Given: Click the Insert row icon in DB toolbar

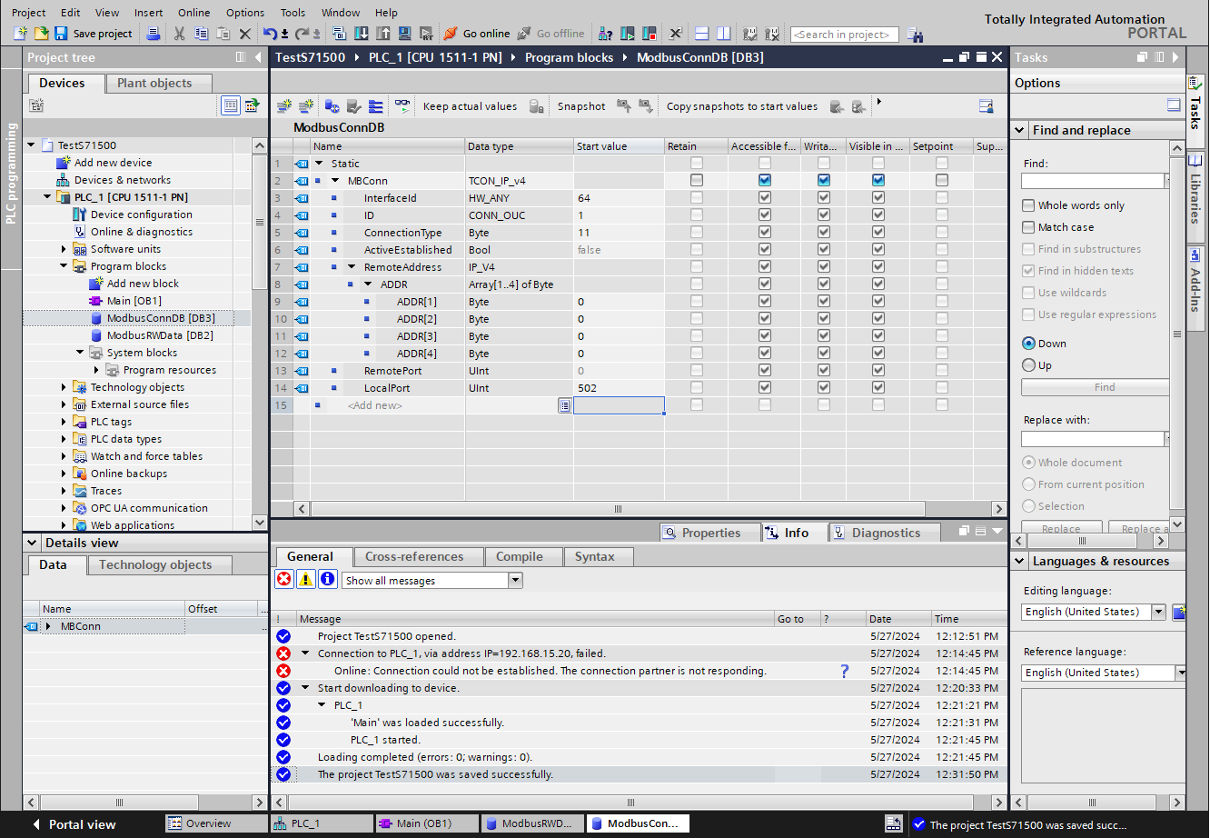Looking at the screenshot, I should (284, 106).
